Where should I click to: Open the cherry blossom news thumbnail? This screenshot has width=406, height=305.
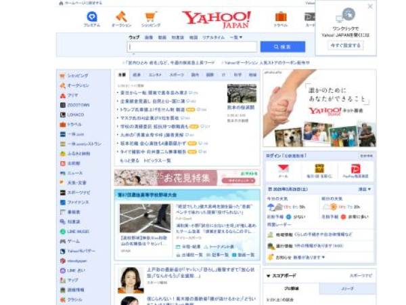pos(242,94)
